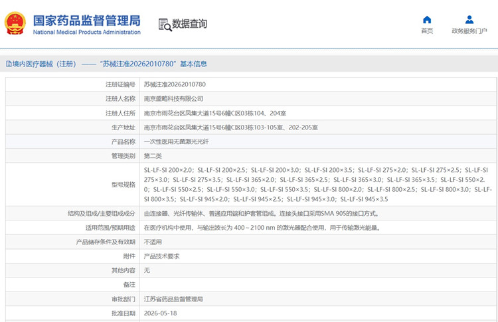Screen dimensions: 498x322
Task: Click the 国家药品监督管理局 site title
Action: pos(87,21)
